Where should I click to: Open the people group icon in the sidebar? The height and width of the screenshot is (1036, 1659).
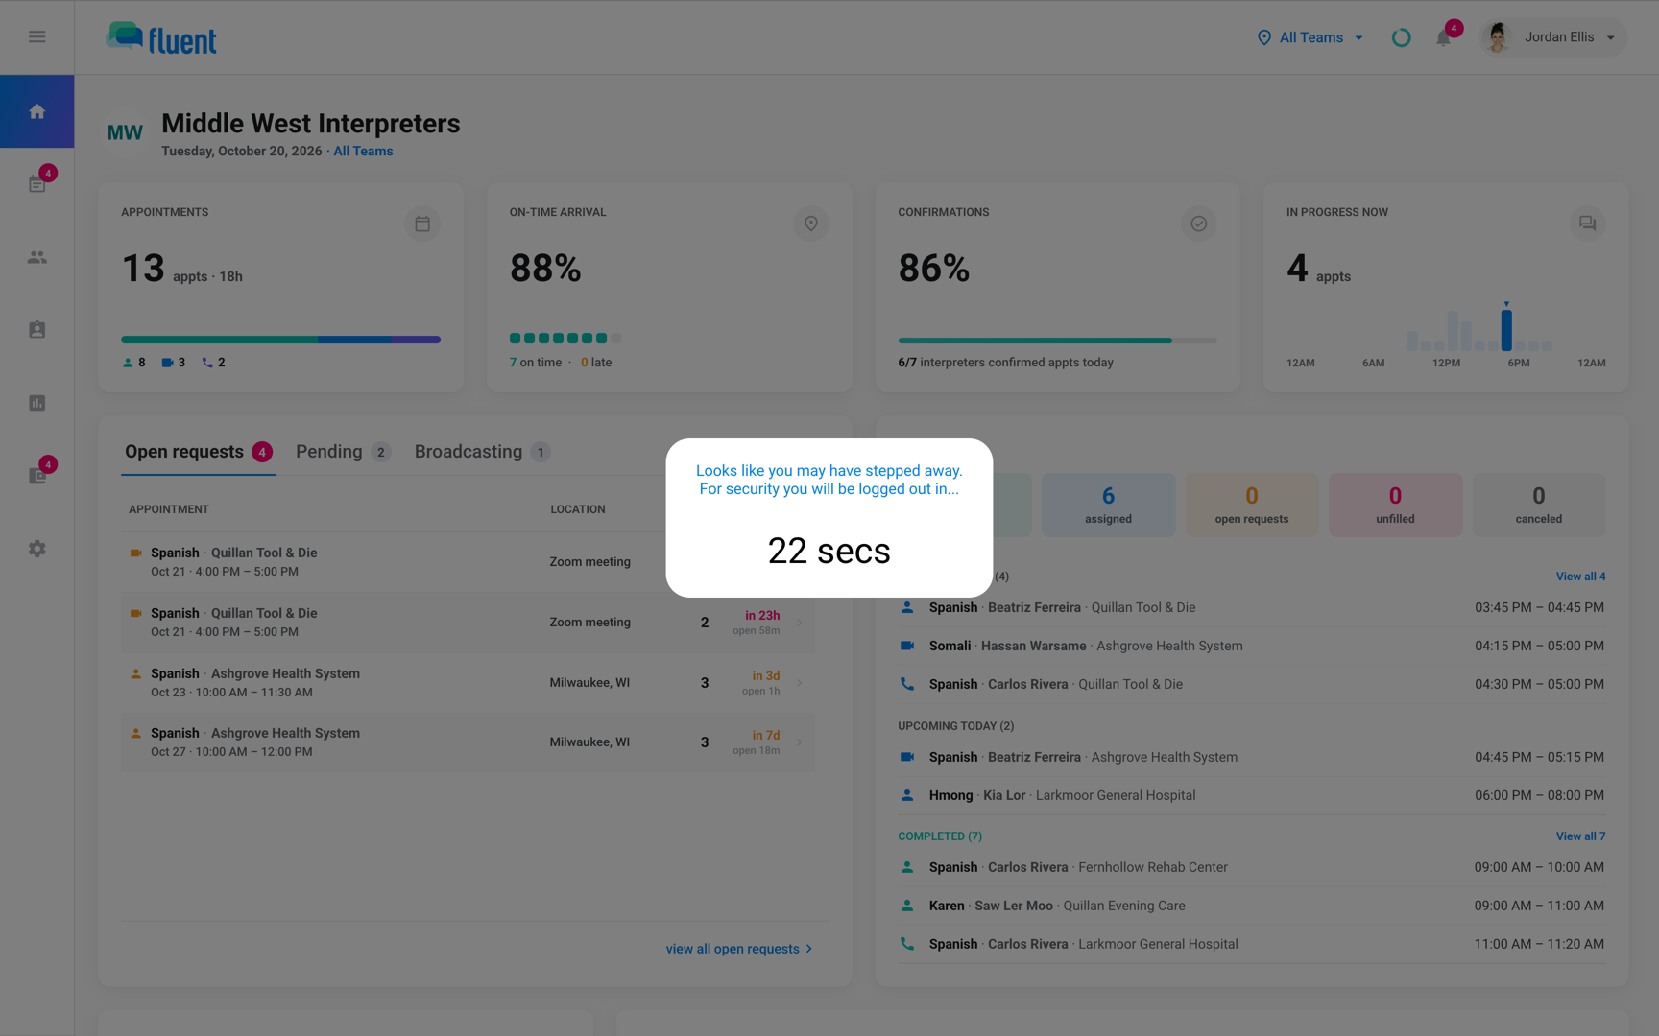[36, 257]
